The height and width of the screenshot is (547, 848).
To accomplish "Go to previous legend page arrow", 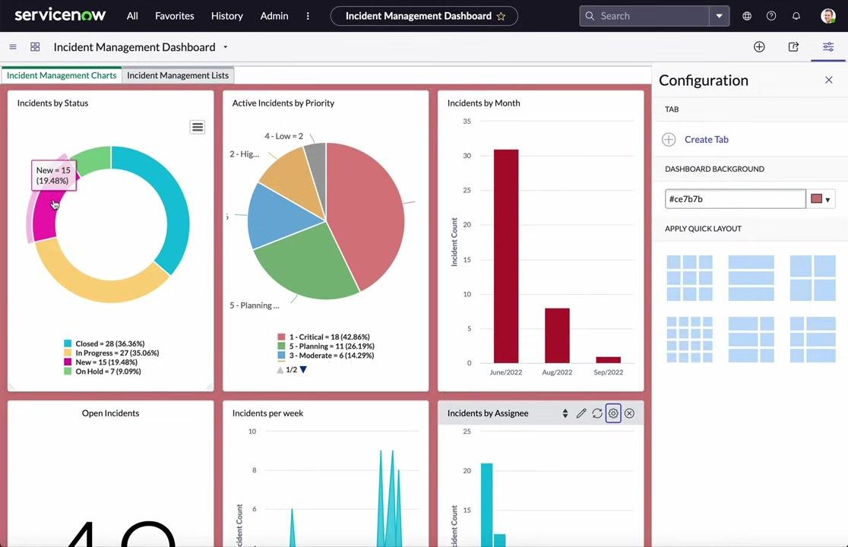I will [280, 370].
